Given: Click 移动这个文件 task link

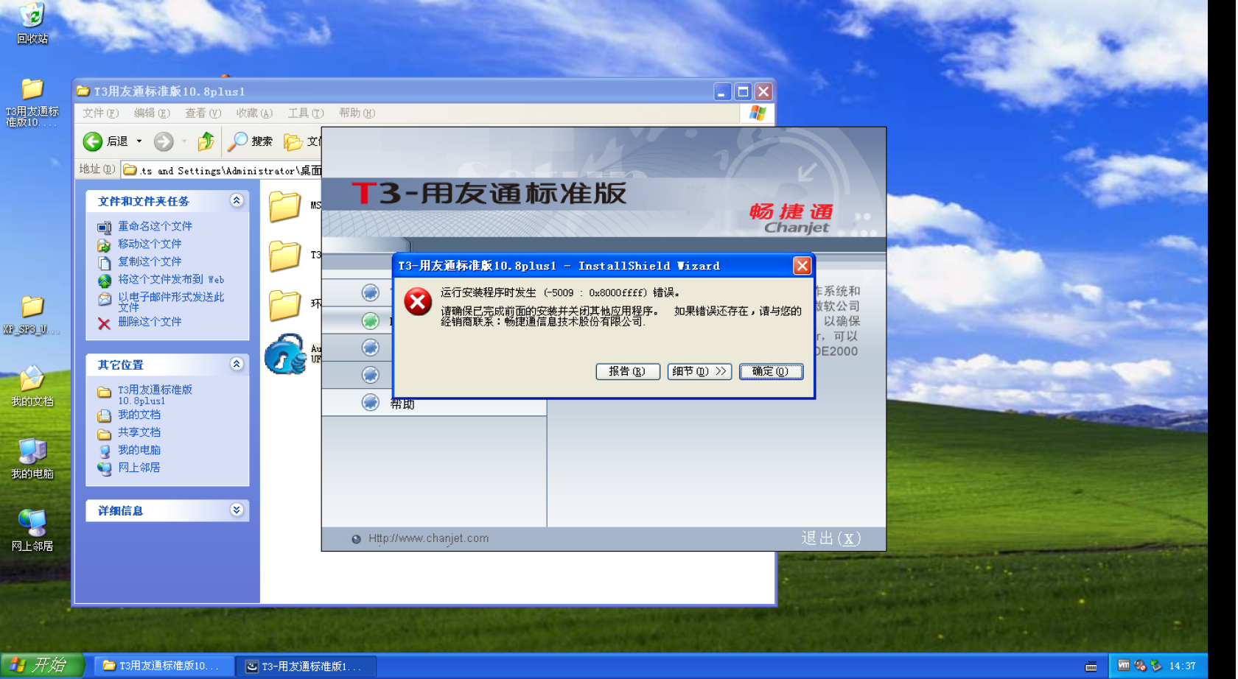Looking at the screenshot, I should point(150,244).
